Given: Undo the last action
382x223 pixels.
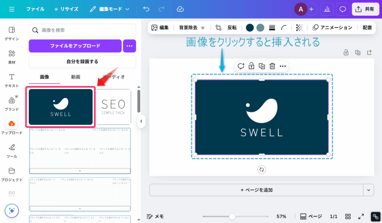Looking at the screenshot, I should click(146, 9).
